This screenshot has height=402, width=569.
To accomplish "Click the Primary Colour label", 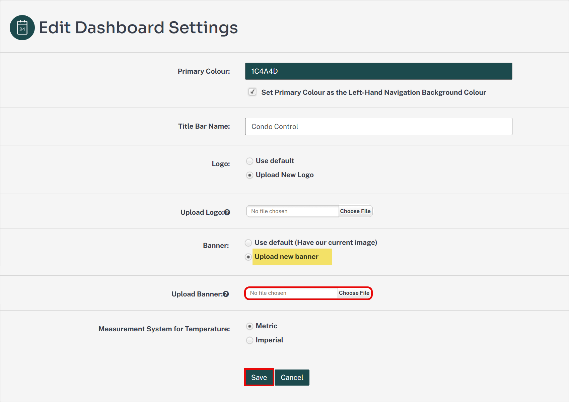I will click(204, 71).
